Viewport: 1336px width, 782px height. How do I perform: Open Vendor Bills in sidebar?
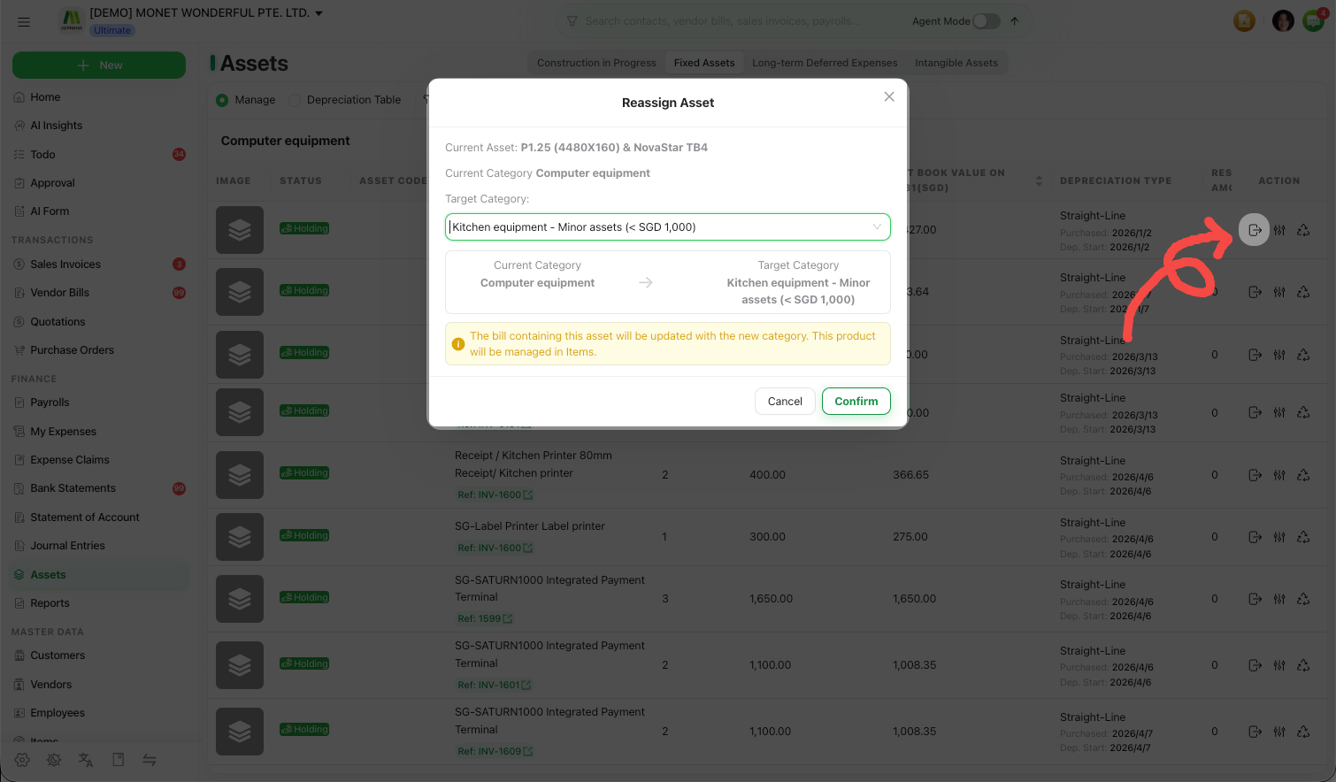[x=59, y=293]
